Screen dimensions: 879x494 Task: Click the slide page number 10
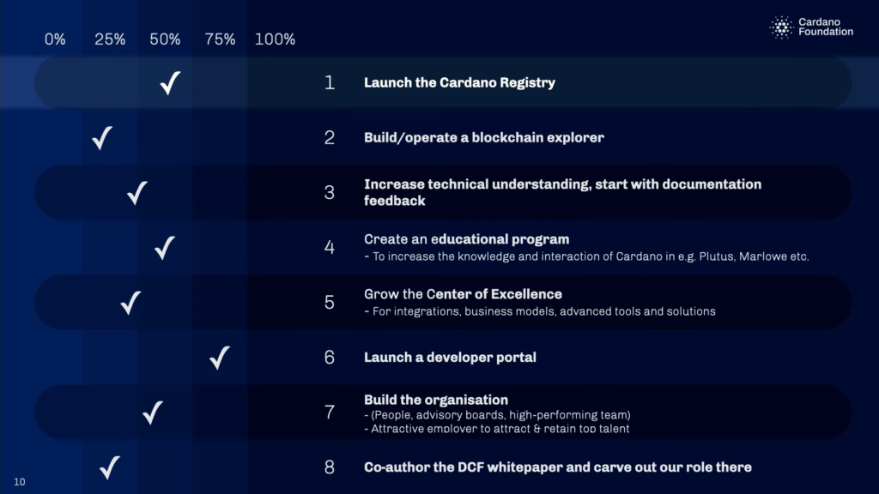pos(20,482)
